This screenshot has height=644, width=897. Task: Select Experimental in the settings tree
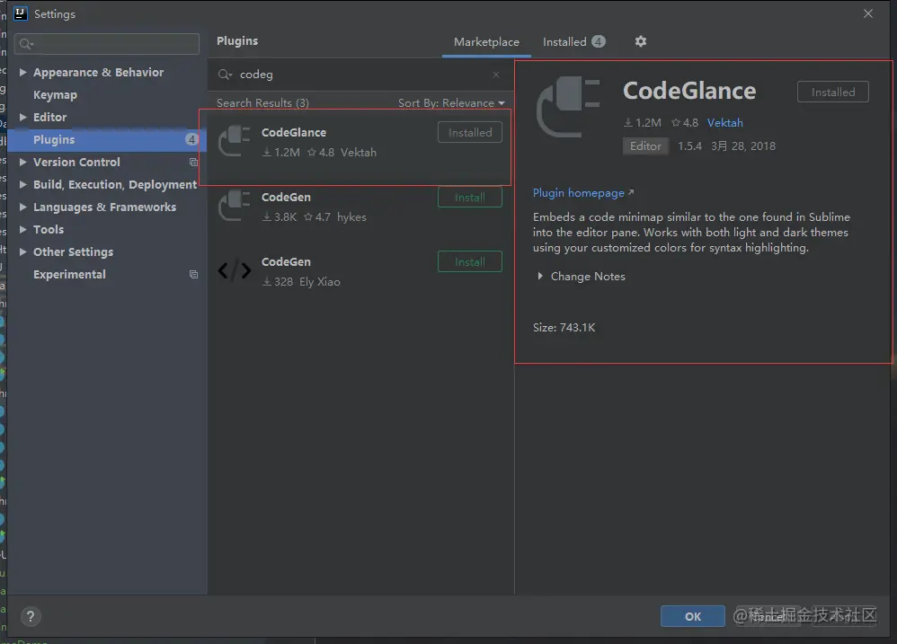[69, 274]
